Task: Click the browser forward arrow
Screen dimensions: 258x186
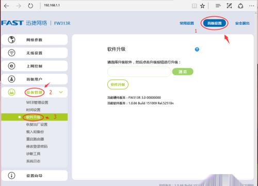Action: (19, 6)
